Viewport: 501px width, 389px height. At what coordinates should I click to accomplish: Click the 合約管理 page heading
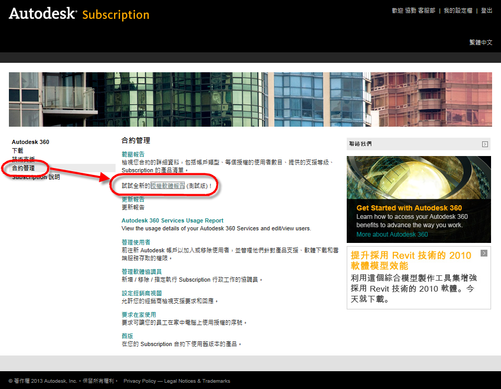click(136, 140)
